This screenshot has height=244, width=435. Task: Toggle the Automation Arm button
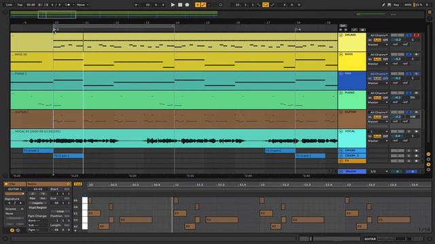[x=204, y=5]
